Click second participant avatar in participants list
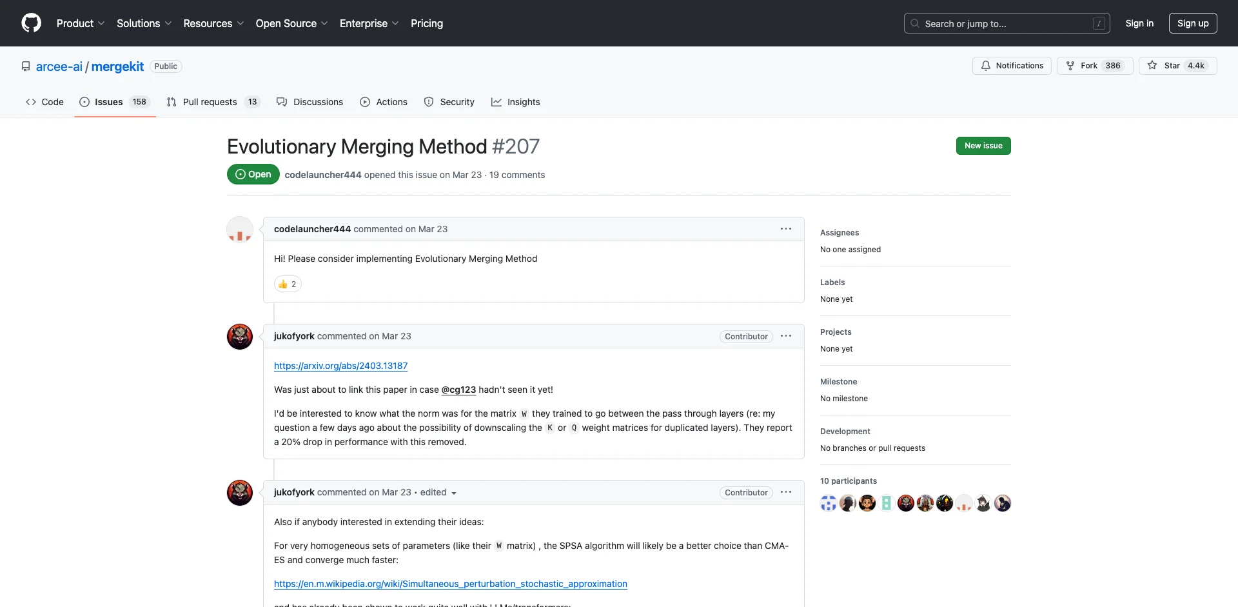The width and height of the screenshot is (1238, 607). 848,503
